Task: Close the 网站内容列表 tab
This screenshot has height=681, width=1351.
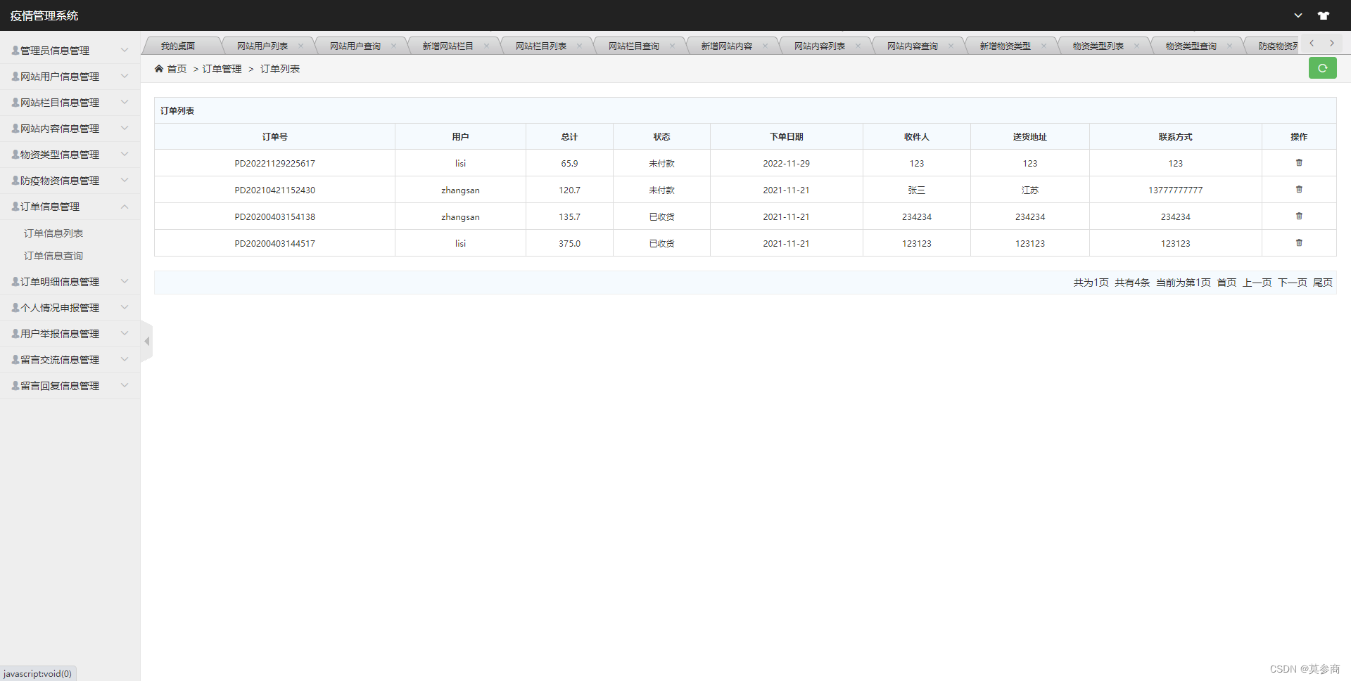Action: [858, 46]
